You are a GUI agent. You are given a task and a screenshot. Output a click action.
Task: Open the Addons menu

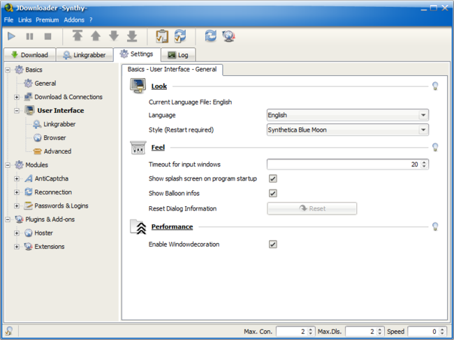click(74, 20)
